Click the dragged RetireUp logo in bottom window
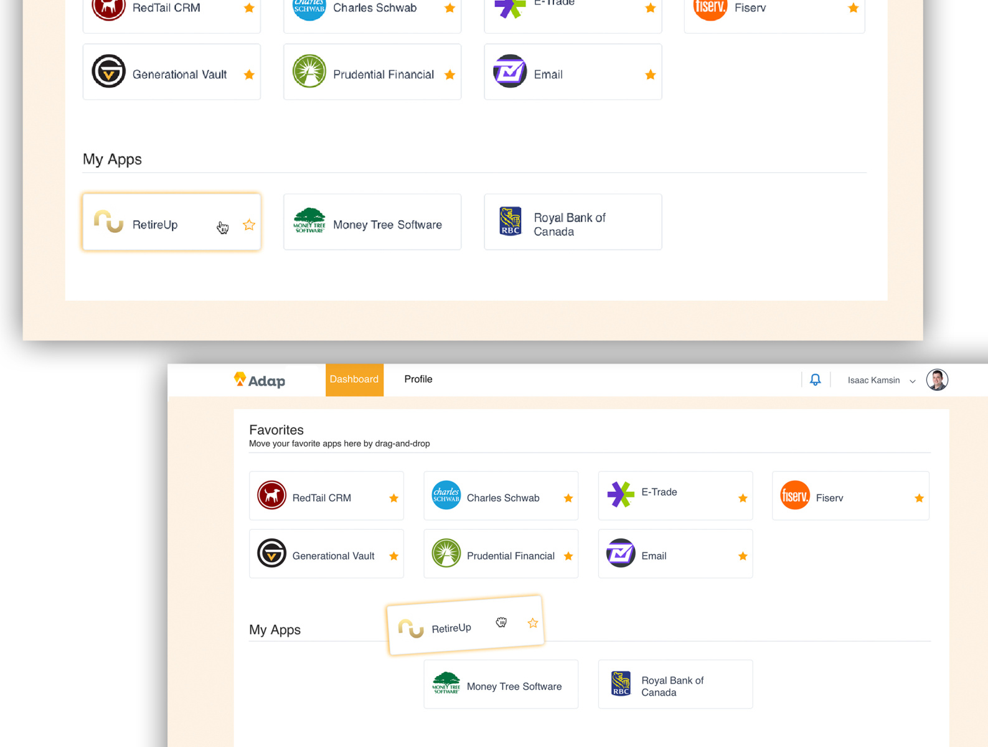Image resolution: width=988 pixels, height=747 pixels. click(x=411, y=629)
